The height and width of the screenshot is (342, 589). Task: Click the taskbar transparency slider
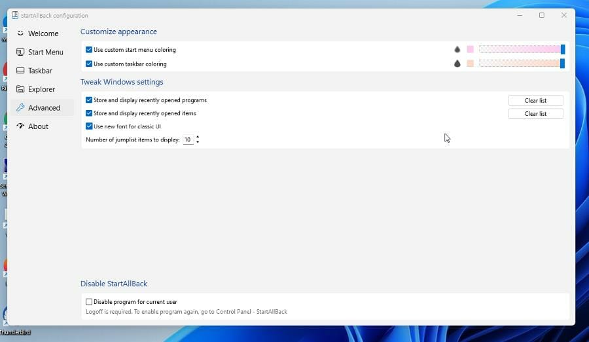(x=522, y=64)
